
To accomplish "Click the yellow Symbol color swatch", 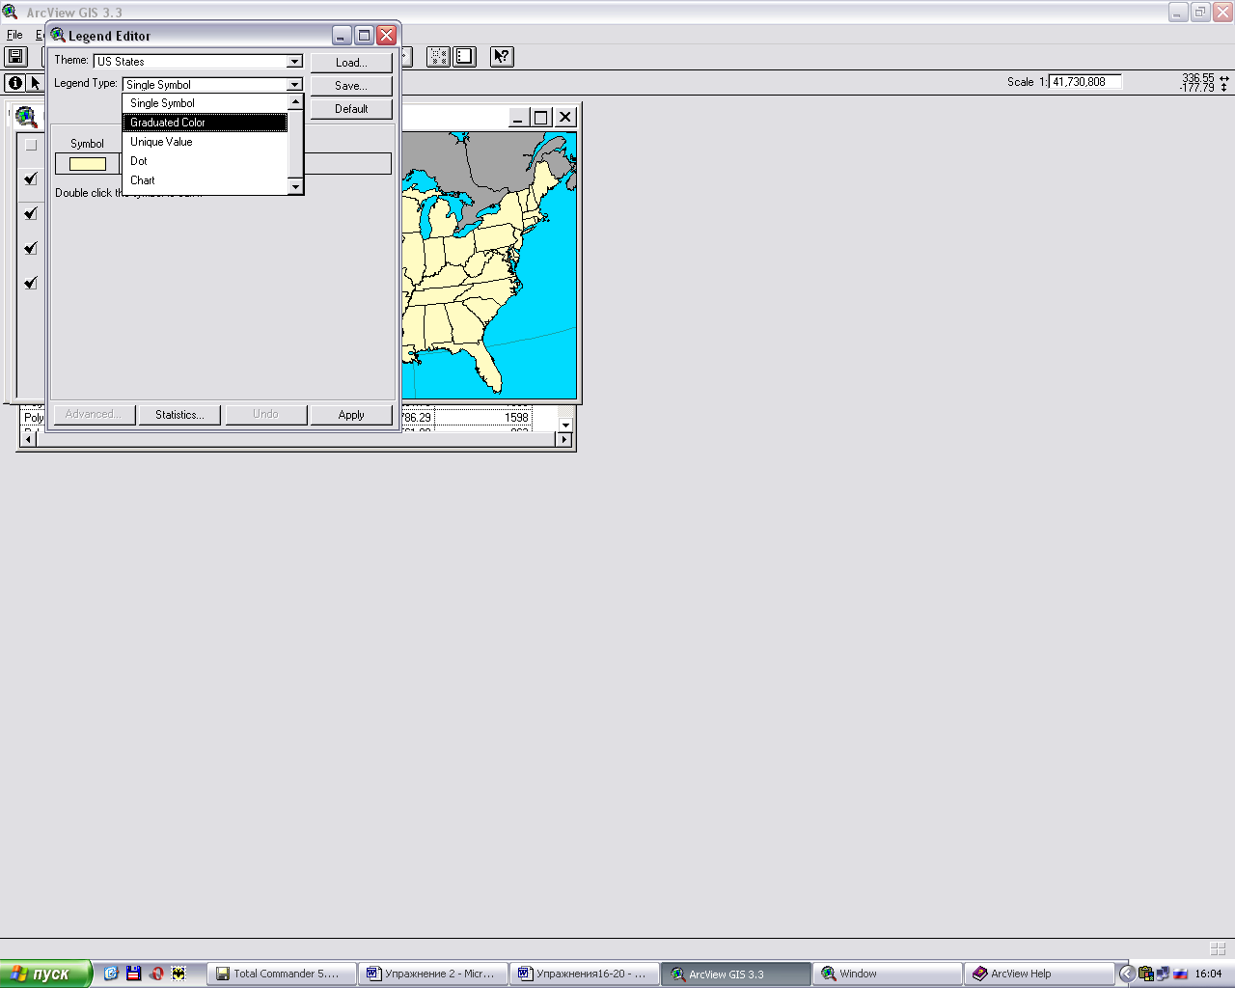I will pyautogui.click(x=88, y=164).
